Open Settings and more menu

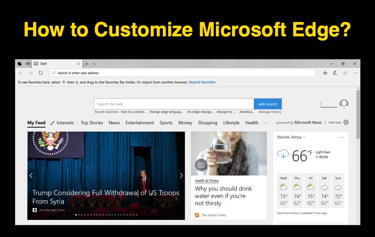pos(355,73)
